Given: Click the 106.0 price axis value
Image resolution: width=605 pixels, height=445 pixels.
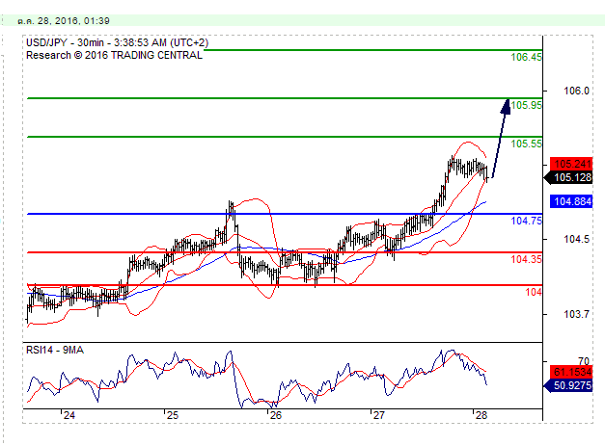Looking at the screenshot, I should point(576,91).
